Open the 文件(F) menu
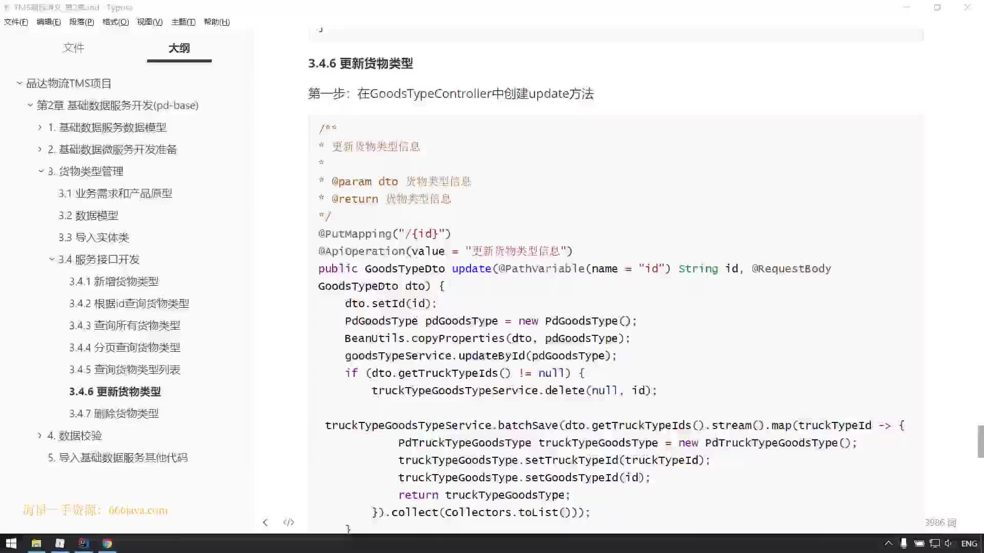 coord(16,22)
